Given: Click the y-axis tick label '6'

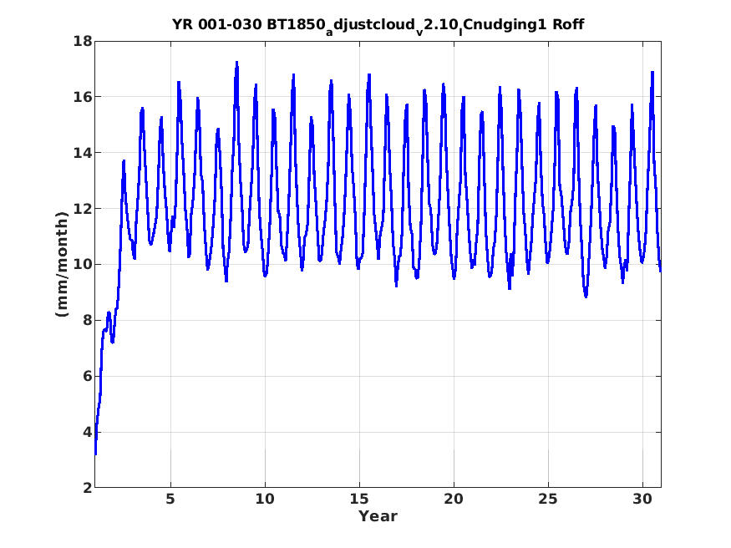Looking at the screenshot, I should pos(88,376).
